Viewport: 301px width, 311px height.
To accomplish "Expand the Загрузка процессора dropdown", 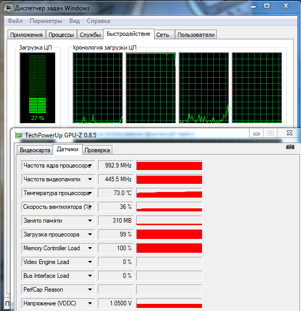I will tap(90, 234).
